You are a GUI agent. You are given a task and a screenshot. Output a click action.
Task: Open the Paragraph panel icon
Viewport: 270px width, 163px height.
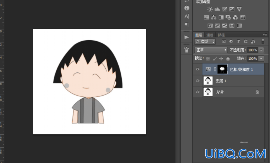[187, 25]
